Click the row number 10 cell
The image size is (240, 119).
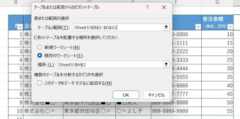coord(16,111)
